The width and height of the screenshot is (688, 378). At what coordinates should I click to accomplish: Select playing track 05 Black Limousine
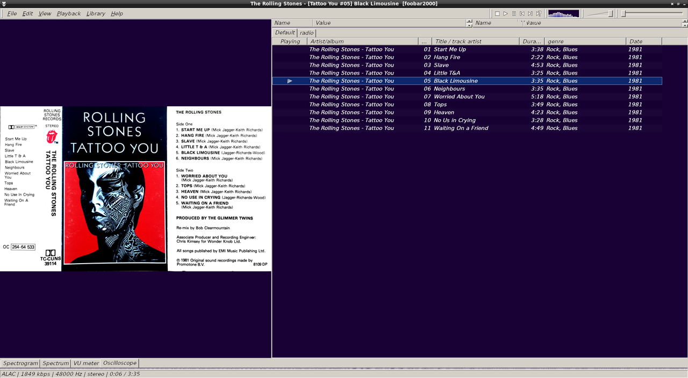click(x=467, y=81)
